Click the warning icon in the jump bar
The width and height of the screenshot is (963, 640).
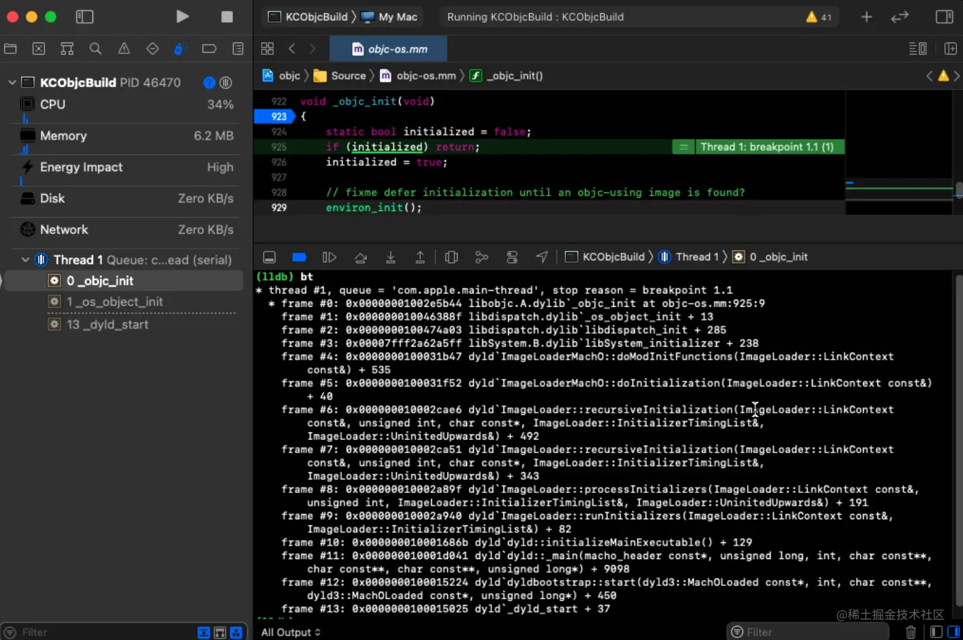(x=943, y=76)
